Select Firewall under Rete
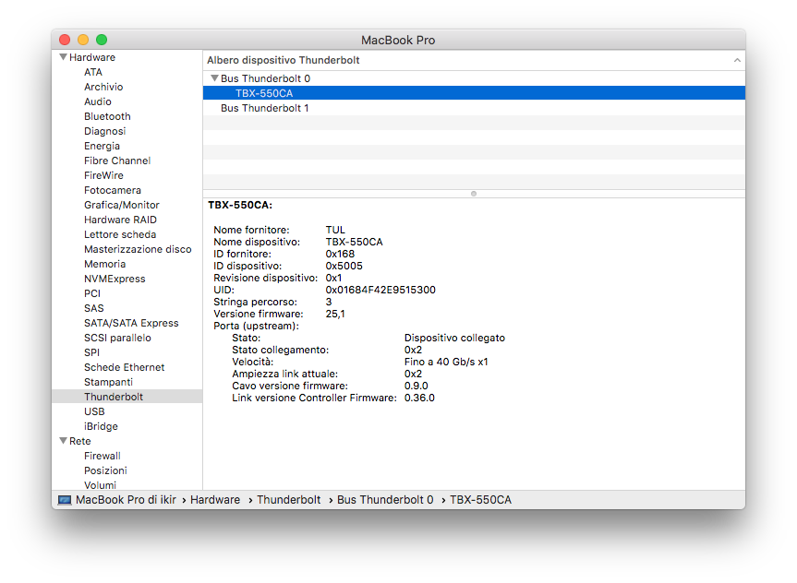The width and height of the screenshot is (797, 583). 103,456
